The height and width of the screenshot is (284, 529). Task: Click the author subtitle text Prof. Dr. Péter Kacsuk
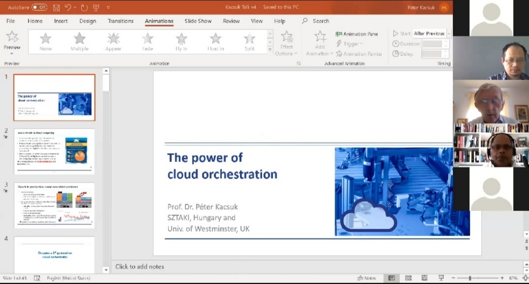tap(202, 206)
